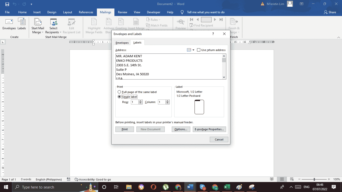Open the File tab
Screen dimensions: 342x192
(7, 12)
